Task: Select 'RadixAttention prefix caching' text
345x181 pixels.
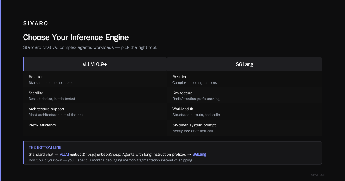Action: pos(196,99)
